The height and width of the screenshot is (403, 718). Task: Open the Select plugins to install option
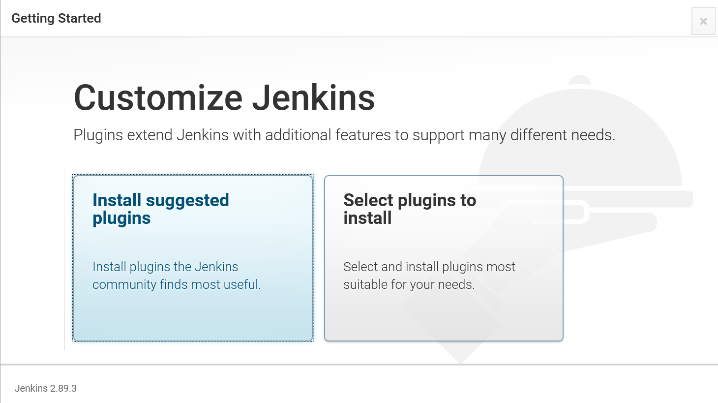pos(444,258)
